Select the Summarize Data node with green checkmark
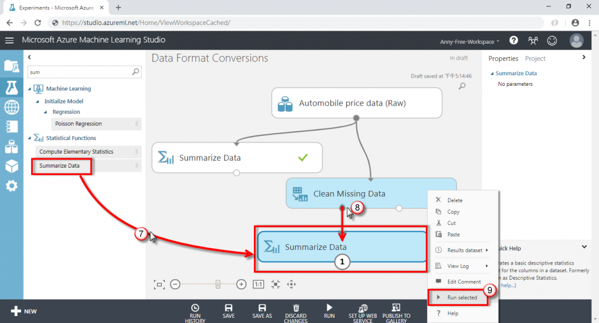599x323 pixels. coord(237,158)
